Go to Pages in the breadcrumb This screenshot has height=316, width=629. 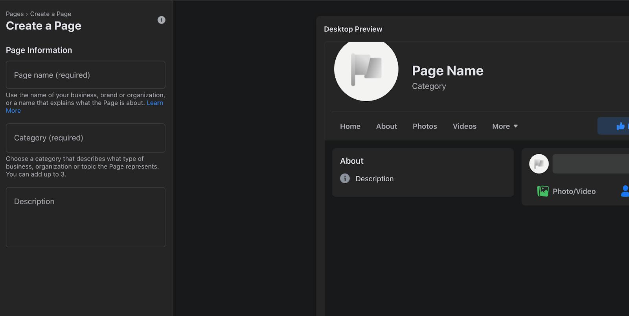pyautogui.click(x=15, y=14)
